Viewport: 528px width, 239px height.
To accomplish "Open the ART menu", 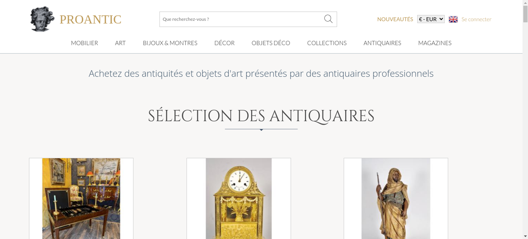I will coord(120,43).
